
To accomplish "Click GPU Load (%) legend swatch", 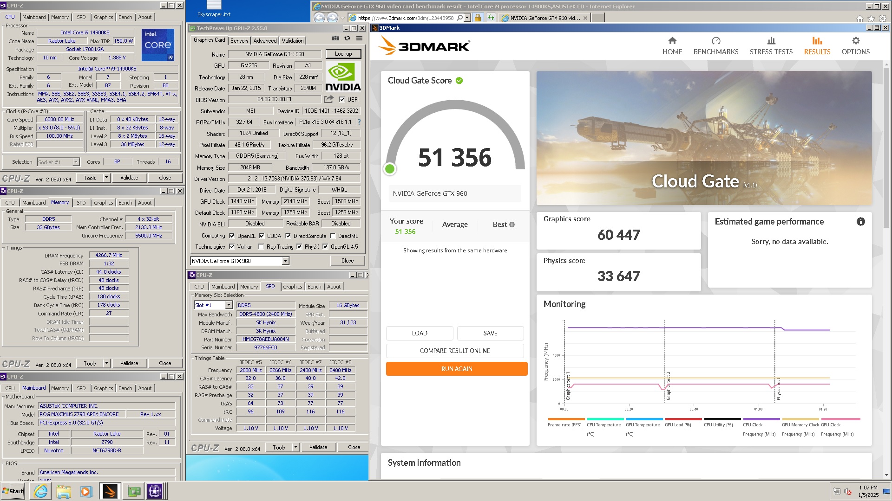I will pos(682,419).
